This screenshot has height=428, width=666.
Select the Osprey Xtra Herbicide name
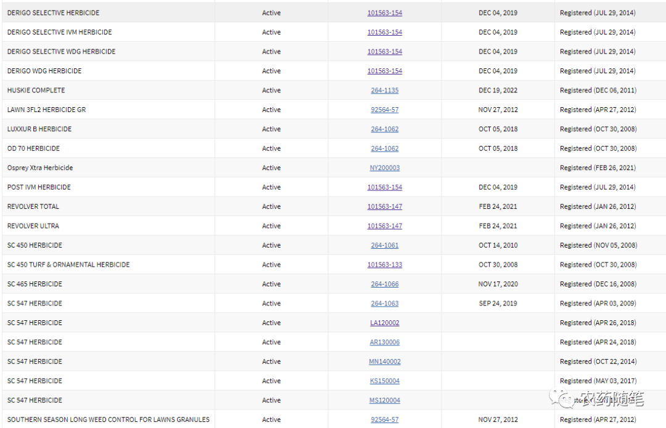pyautogui.click(x=40, y=168)
